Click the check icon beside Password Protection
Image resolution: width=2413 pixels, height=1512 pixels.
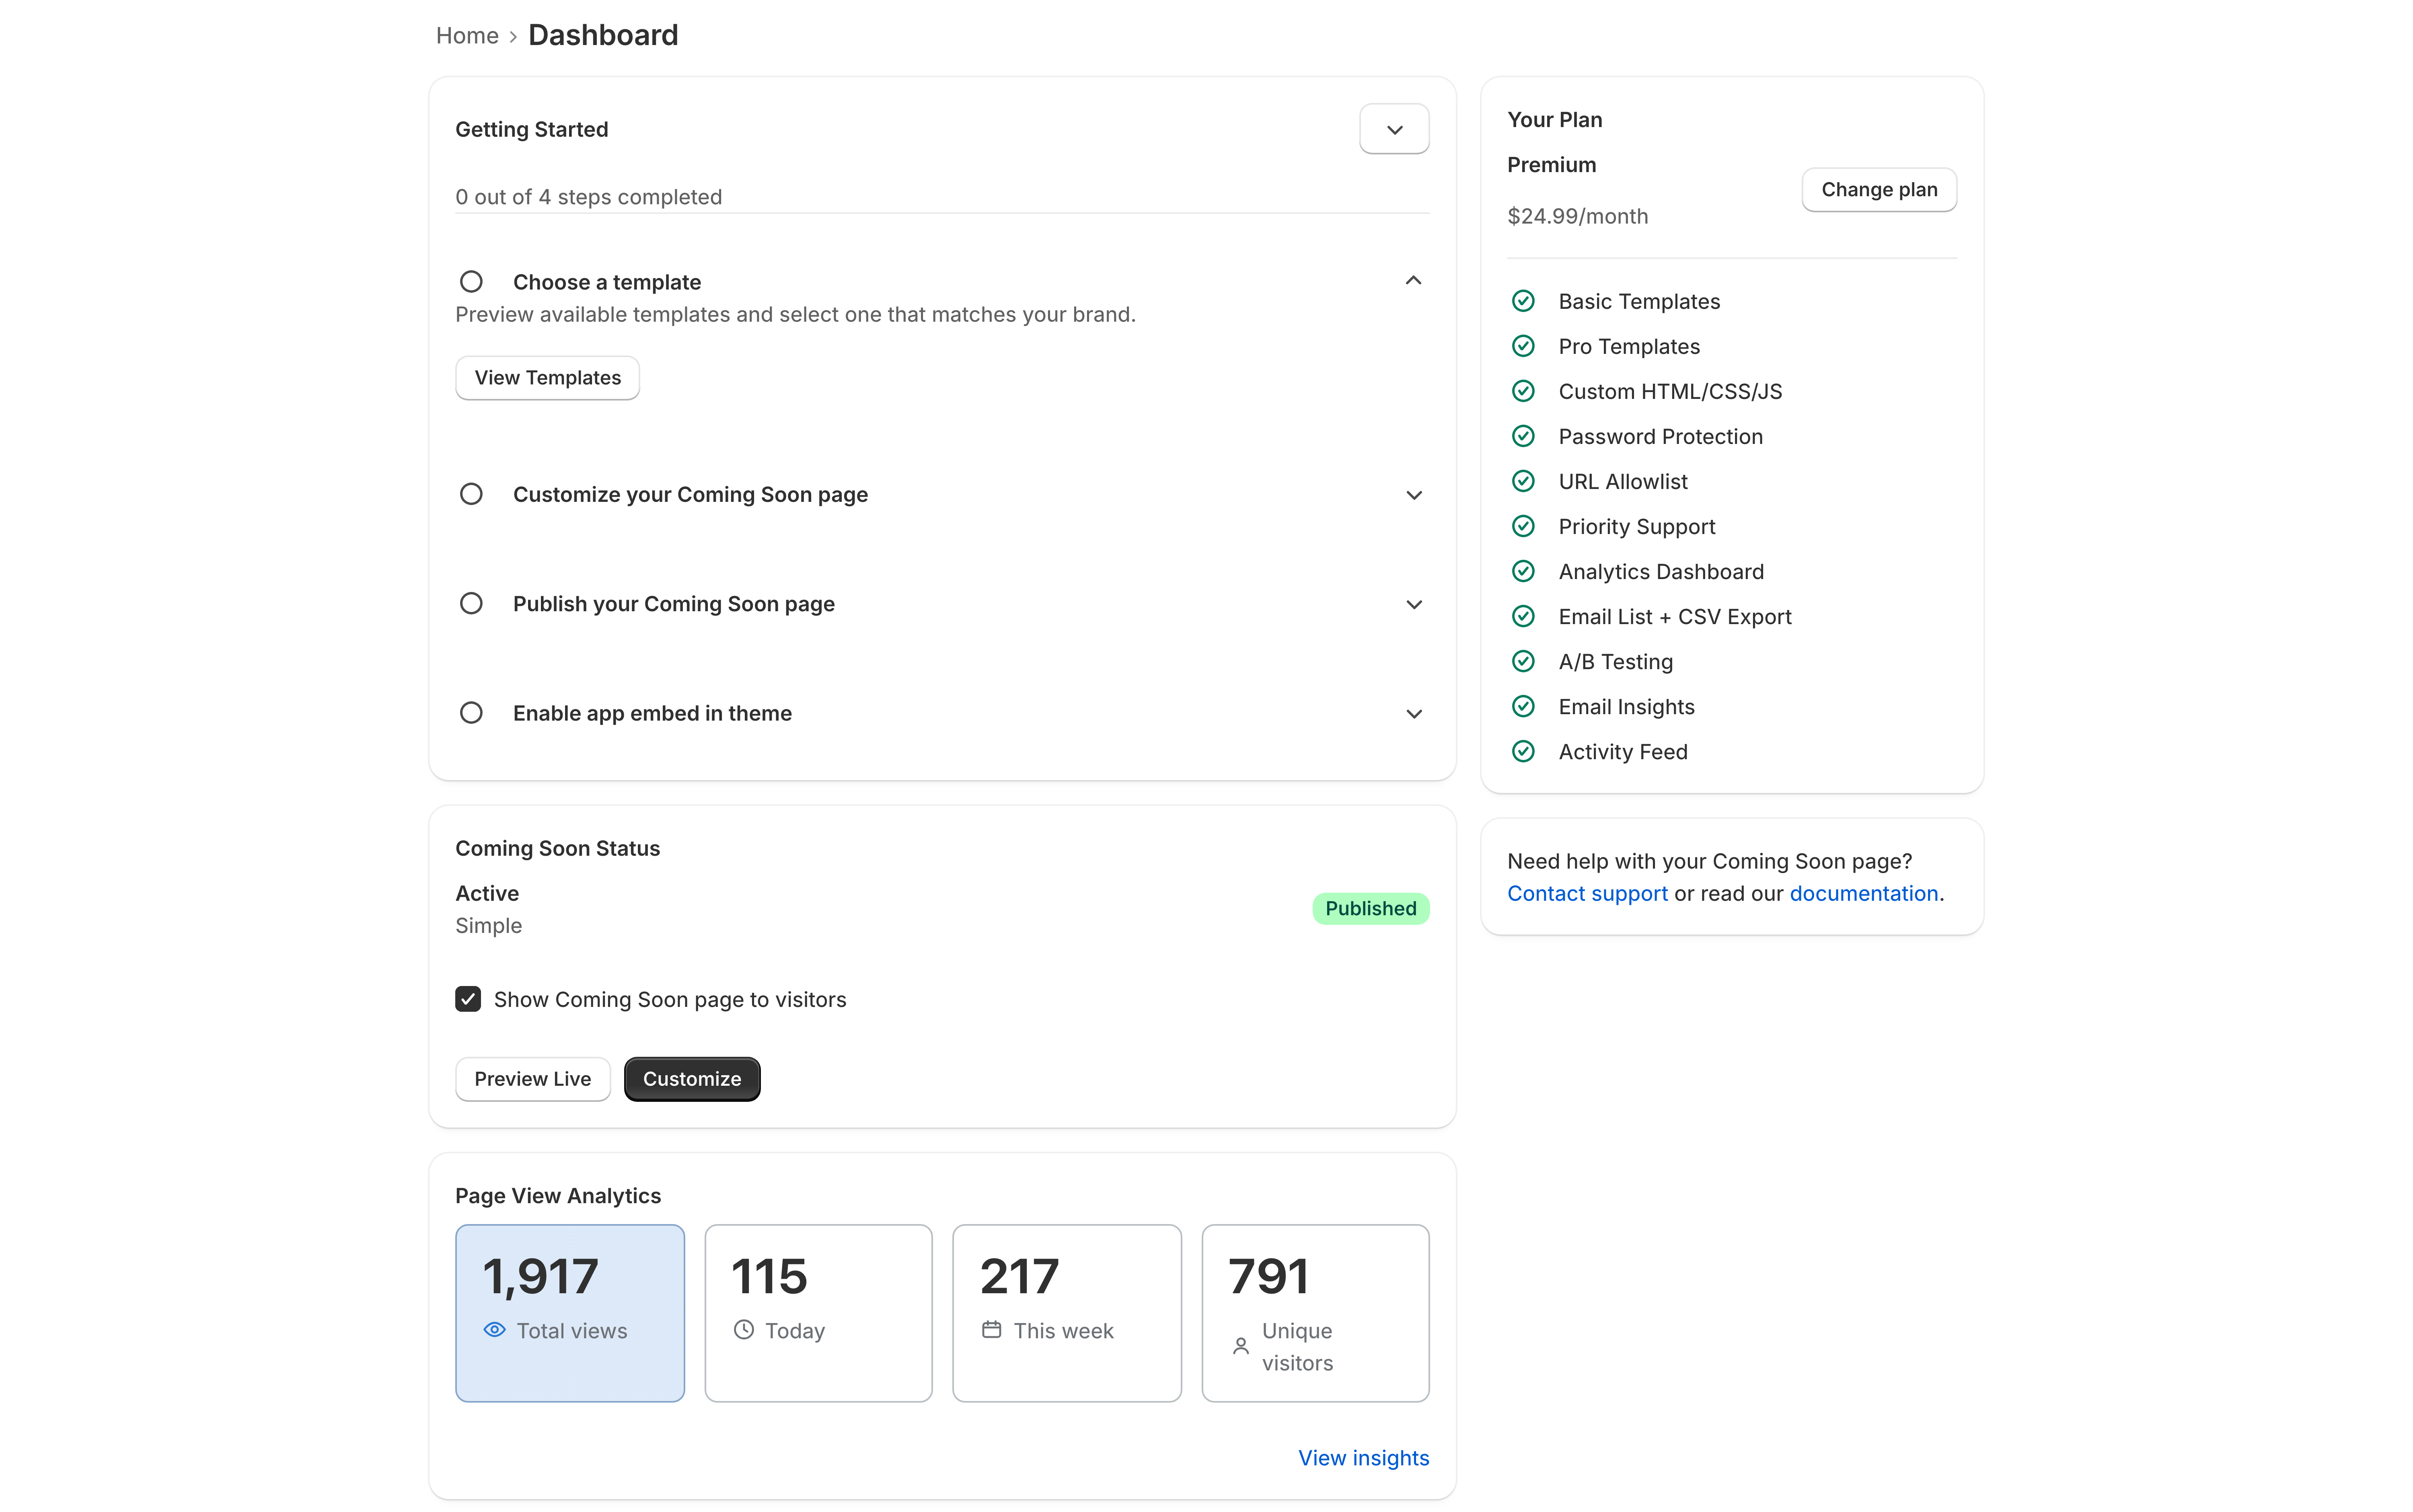(1523, 436)
